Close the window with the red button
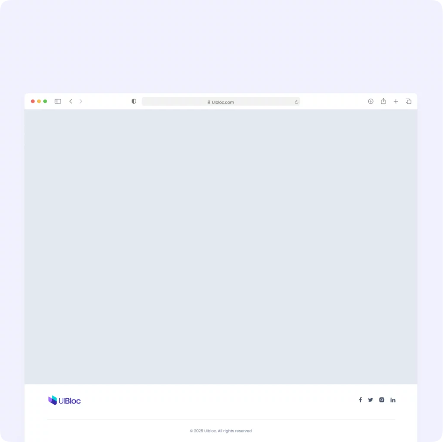Image resolution: width=443 pixels, height=442 pixels. point(33,101)
